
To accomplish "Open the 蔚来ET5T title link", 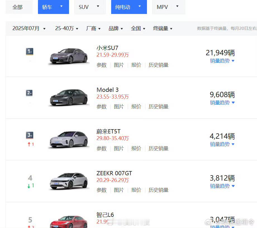I will [108, 131].
